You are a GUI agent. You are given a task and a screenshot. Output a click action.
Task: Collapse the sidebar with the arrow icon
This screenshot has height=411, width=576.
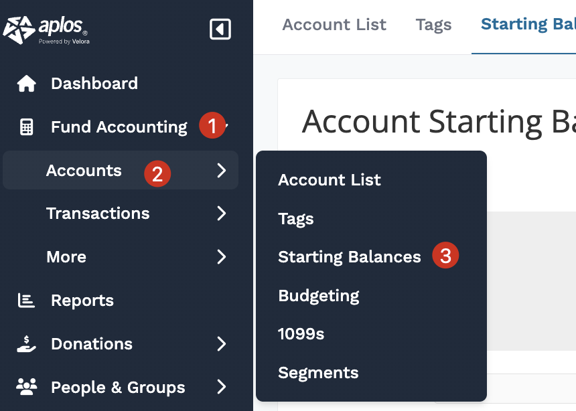tap(220, 29)
